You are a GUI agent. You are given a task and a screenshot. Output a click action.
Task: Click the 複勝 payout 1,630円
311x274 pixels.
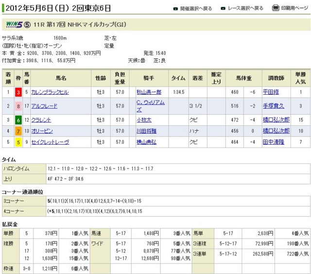[x=50, y=258]
